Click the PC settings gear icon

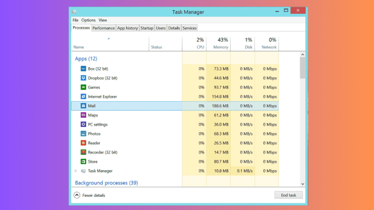pos(83,125)
